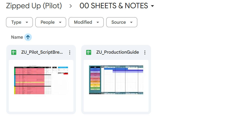This screenshot has width=248, height=121.
Task: Go to Zipped Up (Pilot) parent folder
Action: point(34,6)
